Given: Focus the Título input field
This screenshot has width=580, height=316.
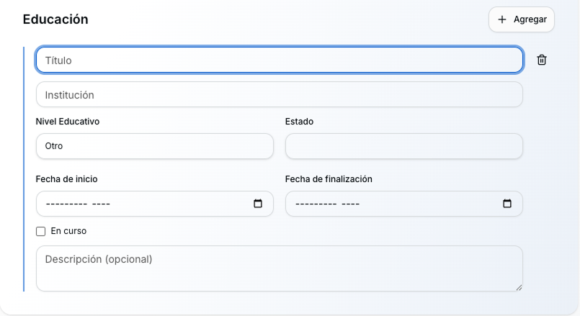Looking at the screenshot, I should [279, 60].
